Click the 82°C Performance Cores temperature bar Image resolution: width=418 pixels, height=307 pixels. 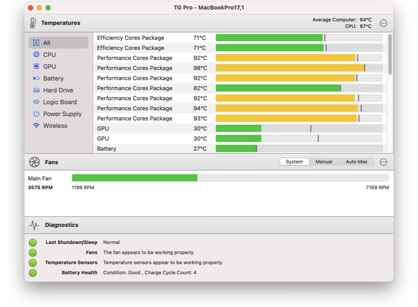click(x=299, y=88)
